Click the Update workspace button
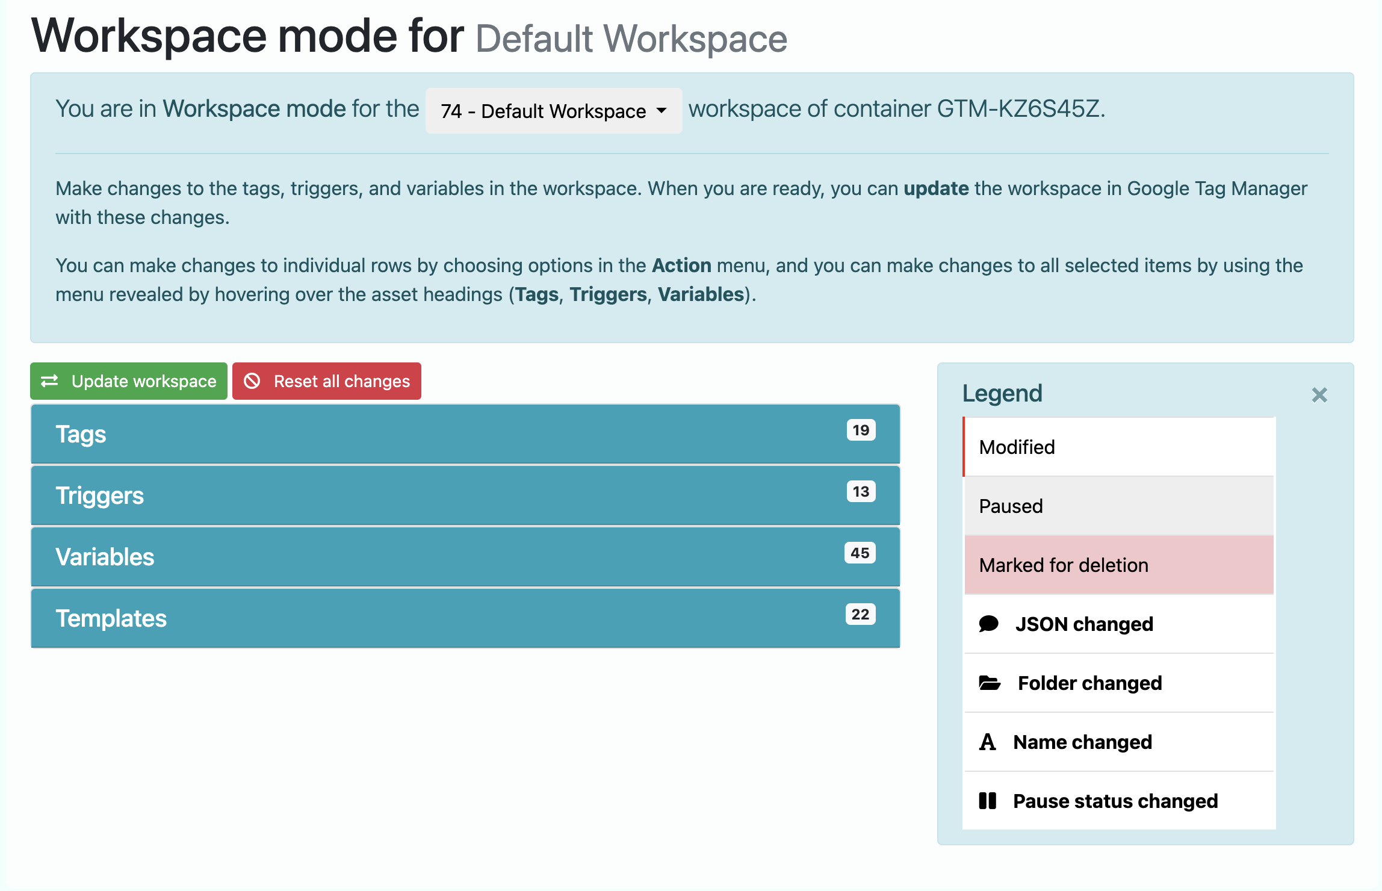 [x=128, y=380]
